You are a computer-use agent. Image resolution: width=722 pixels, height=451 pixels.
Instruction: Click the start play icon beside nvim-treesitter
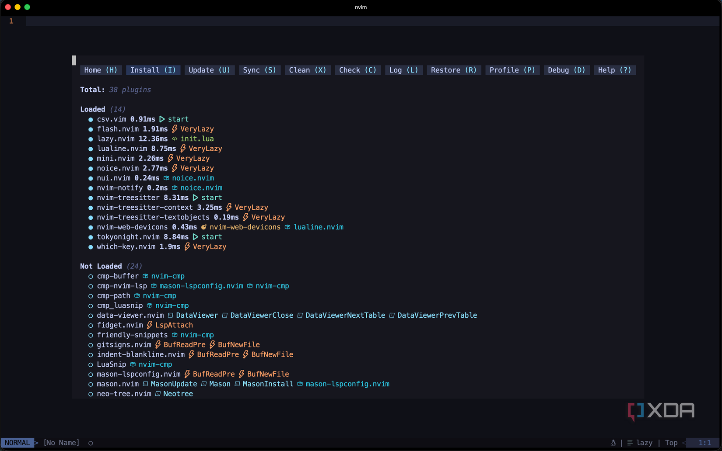click(x=195, y=198)
